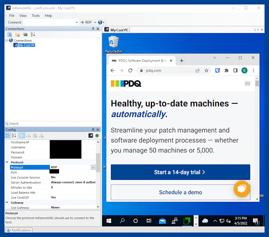Go back in the browser
This screenshot has height=237, width=269.
112,70
